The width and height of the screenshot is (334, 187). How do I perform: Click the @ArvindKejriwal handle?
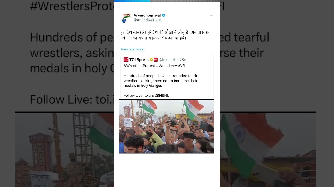(147, 20)
